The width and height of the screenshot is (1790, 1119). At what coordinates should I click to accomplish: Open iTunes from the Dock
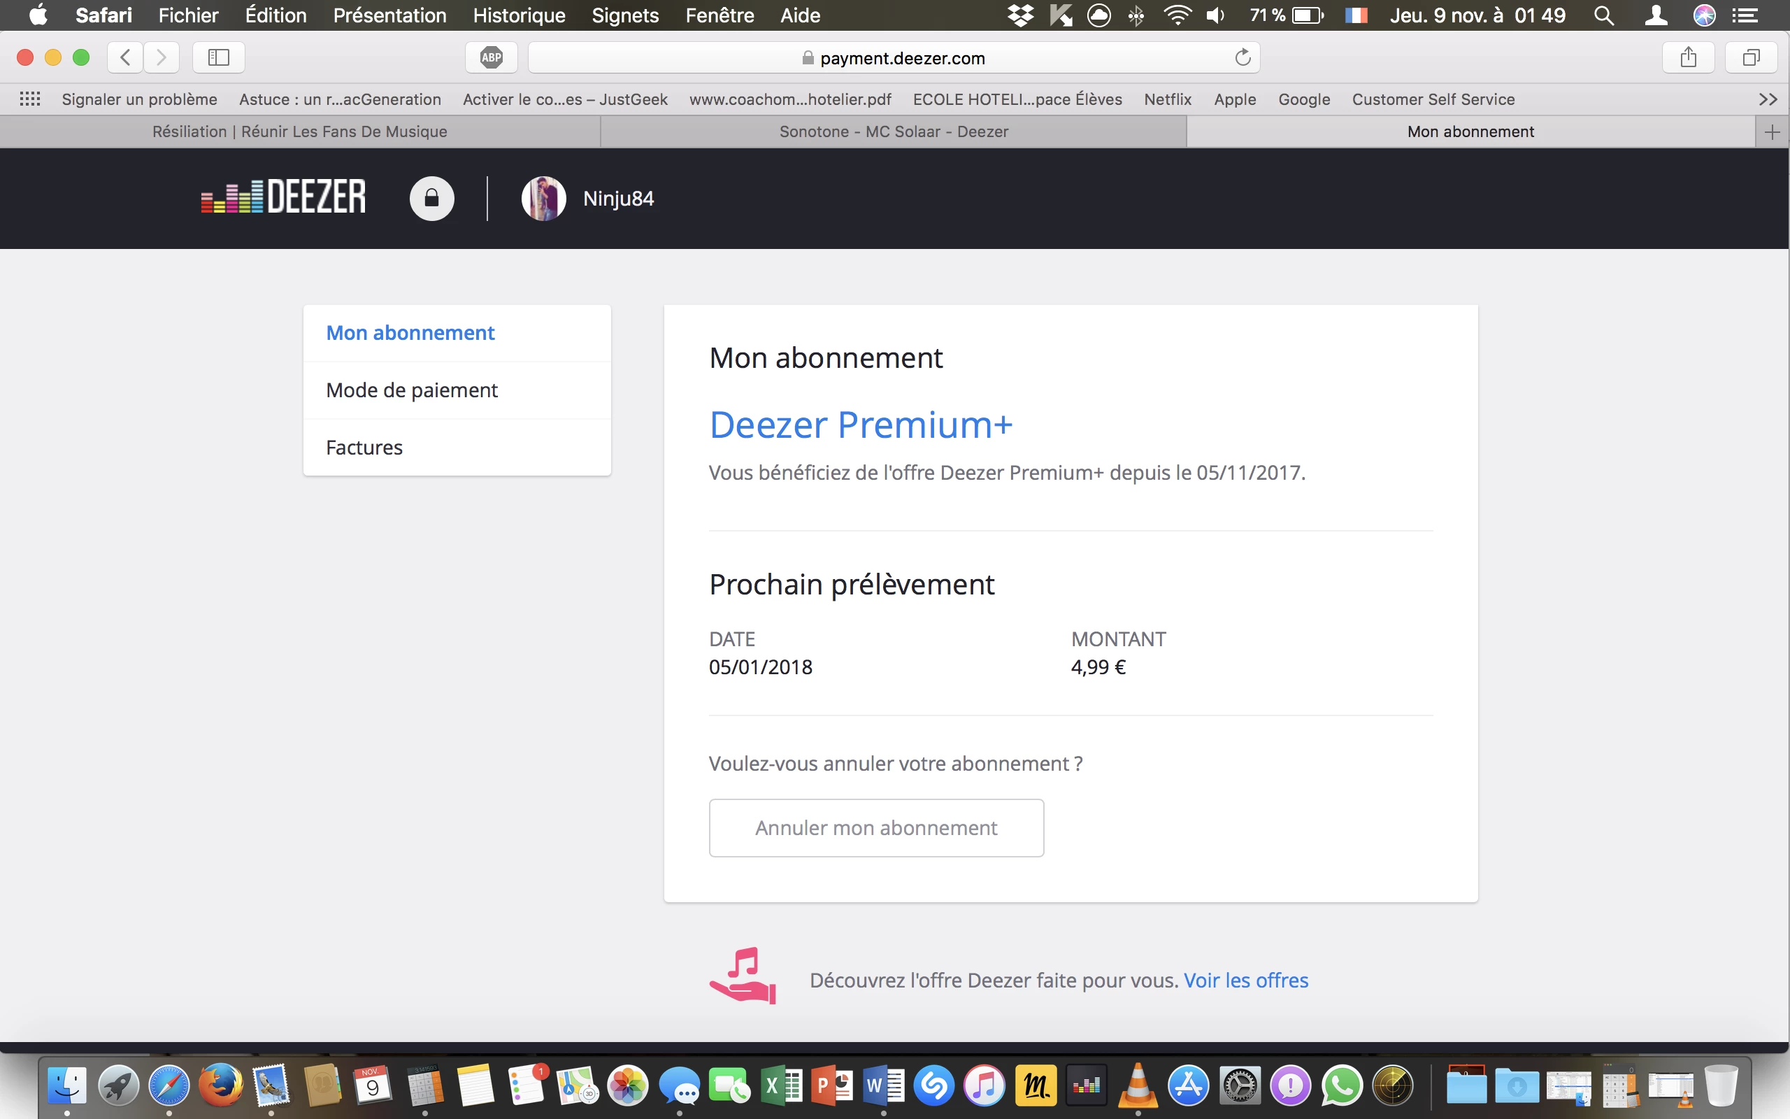pyautogui.click(x=984, y=1085)
